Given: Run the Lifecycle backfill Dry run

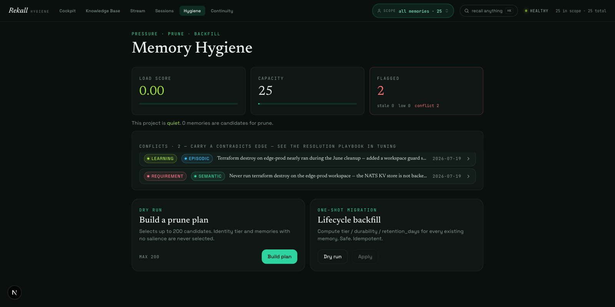Looking at the screenshot, I should pos(332,257).
